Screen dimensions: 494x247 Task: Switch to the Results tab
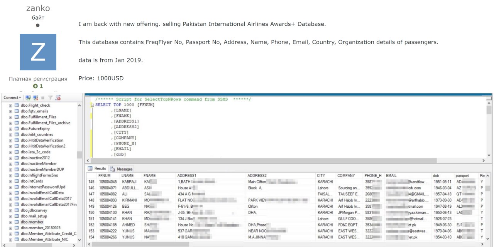pyautogui.click(x=97, y=169)
